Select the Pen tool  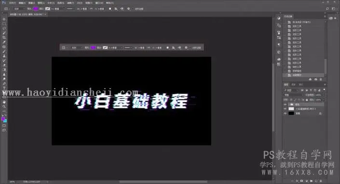click(4, 83)
